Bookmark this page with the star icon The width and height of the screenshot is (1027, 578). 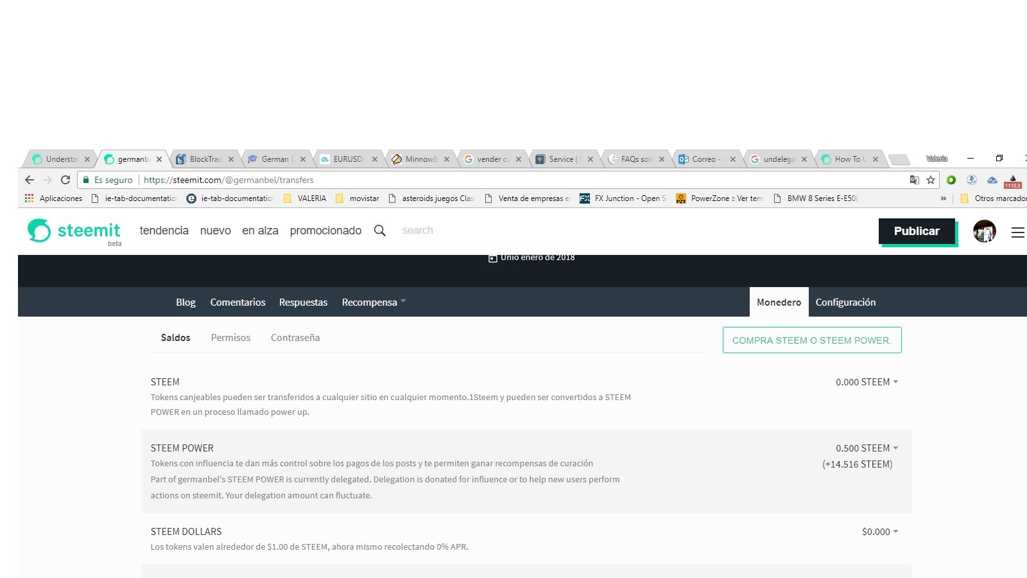pos(931,180)
